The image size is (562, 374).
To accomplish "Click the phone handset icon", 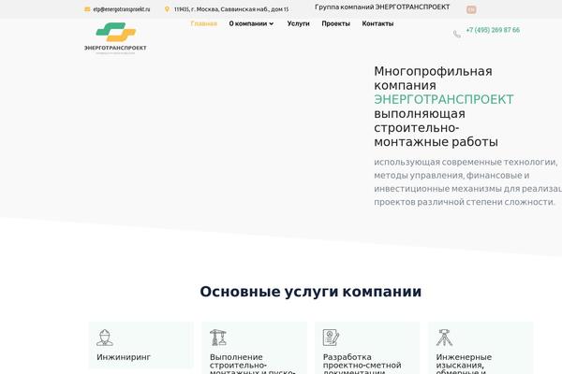I will tap(457, 34).
